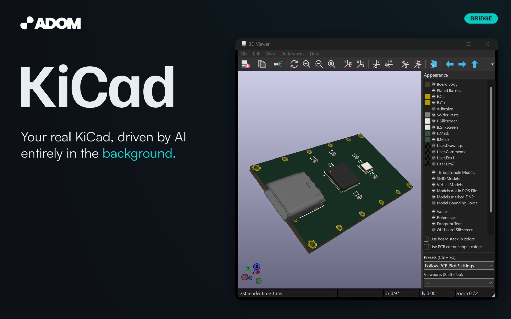Toggle Values text visibility eye
The height and width of the screenshot is (319, 511).
(x=434, y=211)
